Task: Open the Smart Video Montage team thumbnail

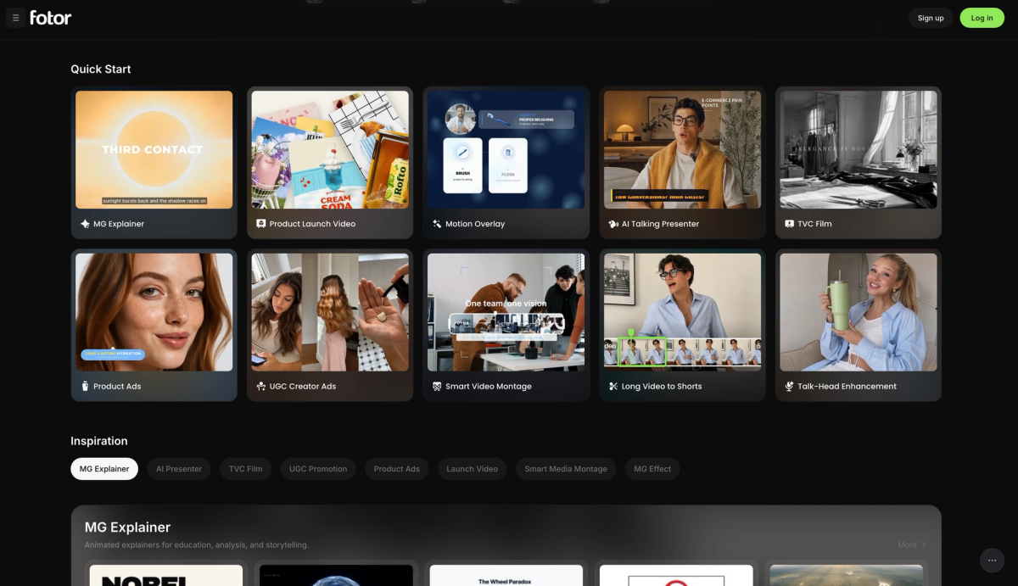Action: tap(506, 312)
